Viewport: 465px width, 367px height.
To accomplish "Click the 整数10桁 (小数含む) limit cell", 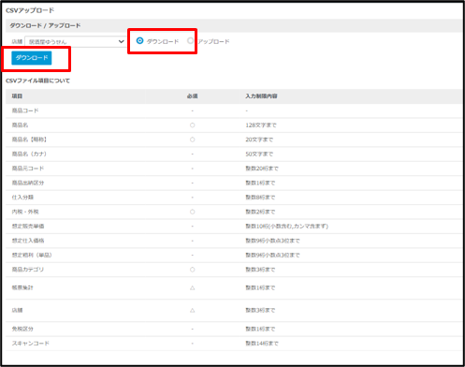I will click(286, 227).
